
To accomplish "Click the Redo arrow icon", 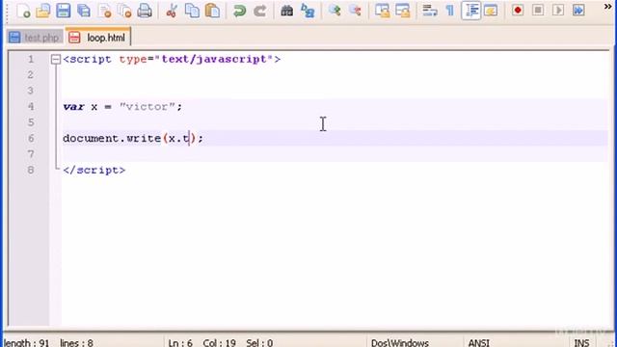I will pos(259,11).
